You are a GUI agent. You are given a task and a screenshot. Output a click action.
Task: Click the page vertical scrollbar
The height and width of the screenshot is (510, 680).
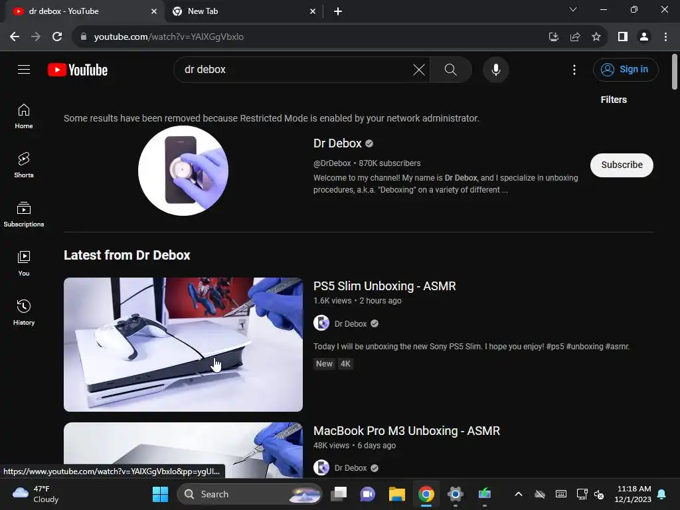(x=675, y=72)
